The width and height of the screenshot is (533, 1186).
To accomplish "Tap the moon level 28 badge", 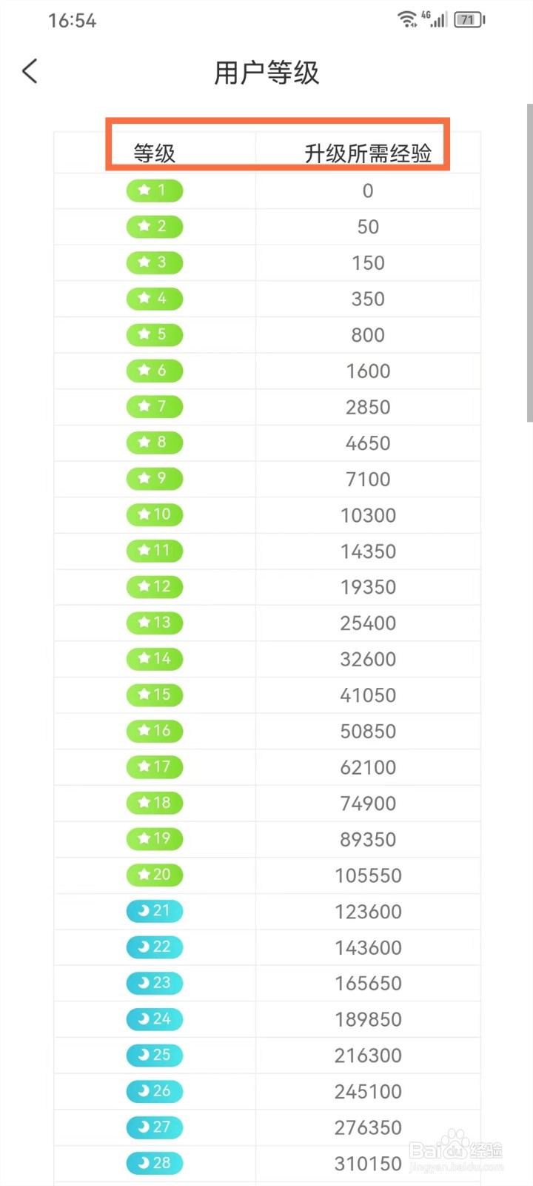I will pos(154,1163).
